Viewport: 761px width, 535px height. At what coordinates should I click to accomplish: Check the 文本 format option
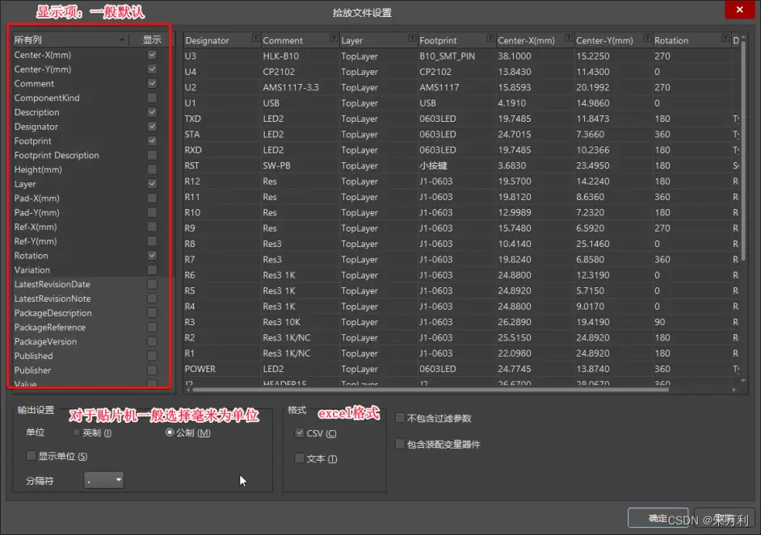300,458
